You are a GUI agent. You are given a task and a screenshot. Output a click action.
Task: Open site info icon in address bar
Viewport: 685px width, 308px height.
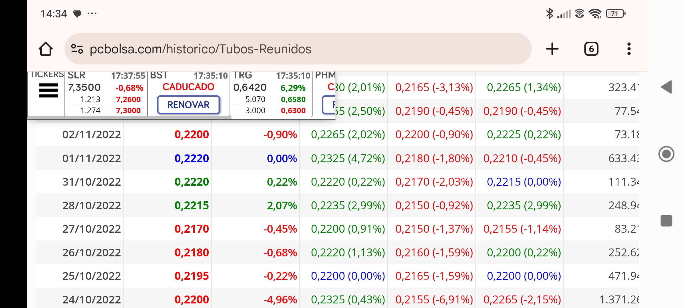(x=77, y=49)
